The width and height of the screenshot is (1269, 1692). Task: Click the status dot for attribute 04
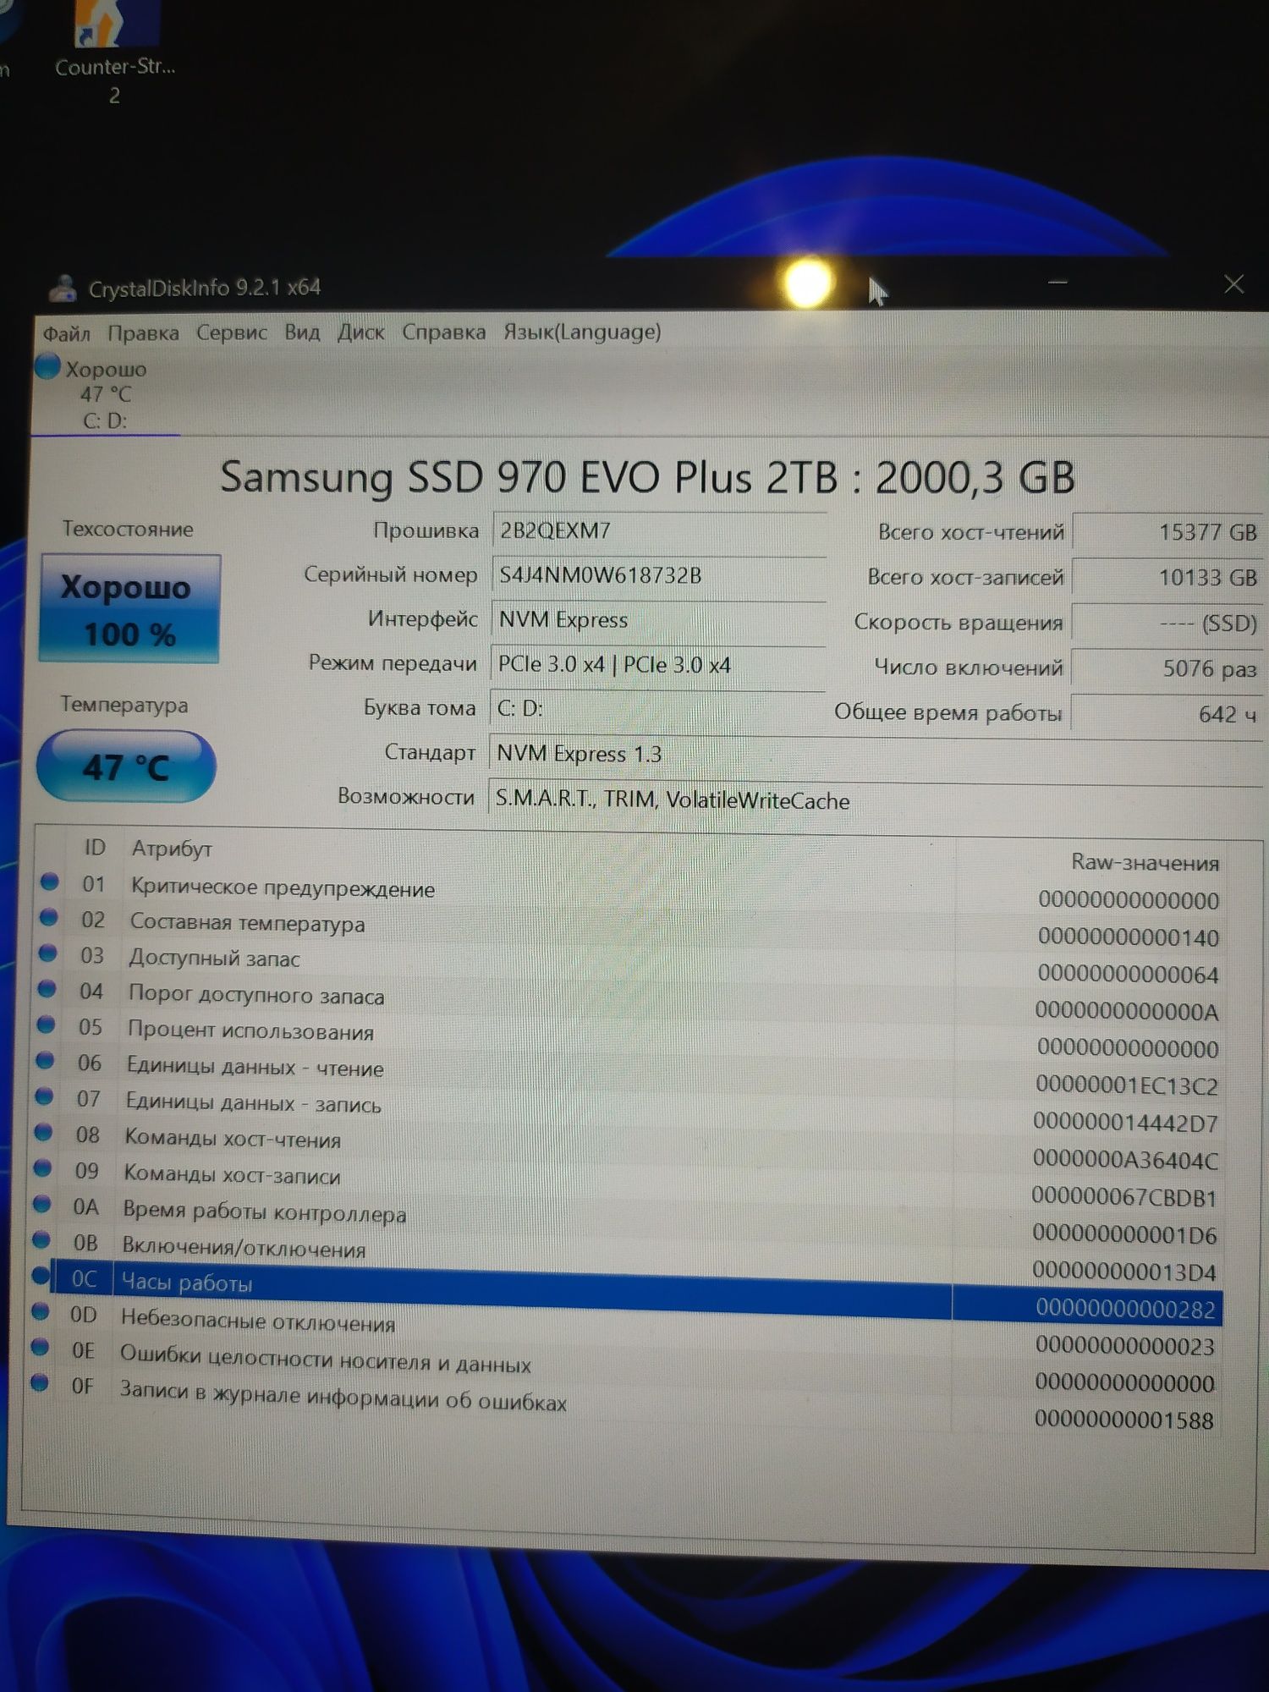coord(47,989)
